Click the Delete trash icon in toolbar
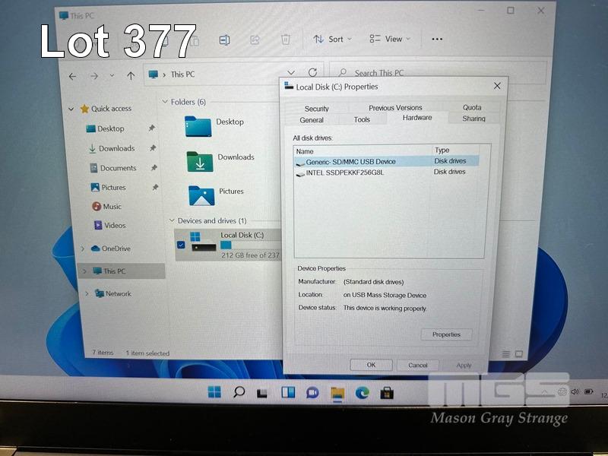Viewport: 608px width, 456px height. coord(285,40)
